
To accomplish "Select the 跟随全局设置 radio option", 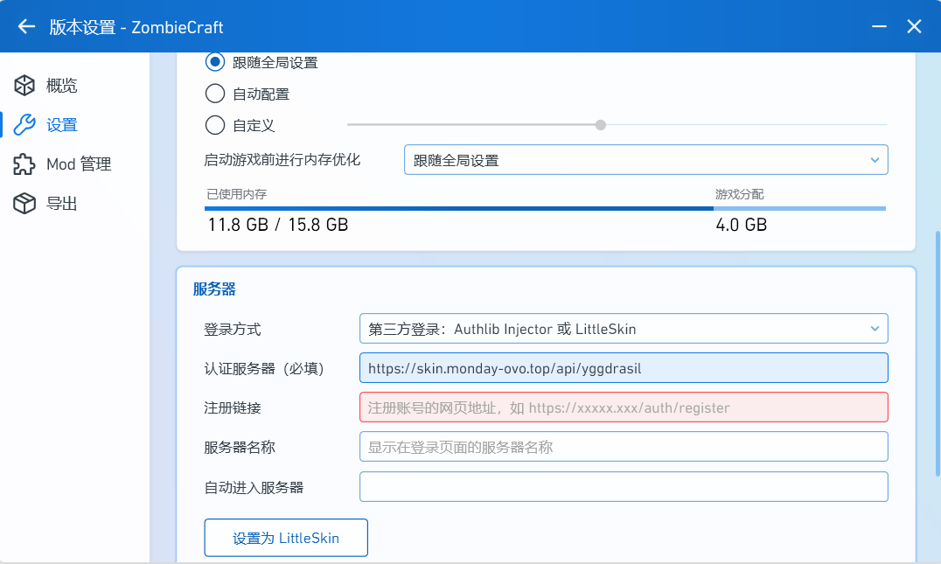I will 215,62.
